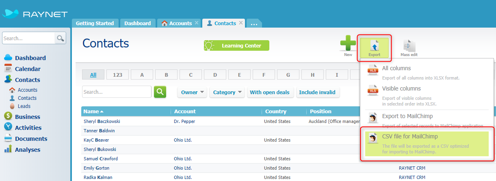This screenshot has width=496, height=181.
Task: Click the green search button
Action: [160, 92]
